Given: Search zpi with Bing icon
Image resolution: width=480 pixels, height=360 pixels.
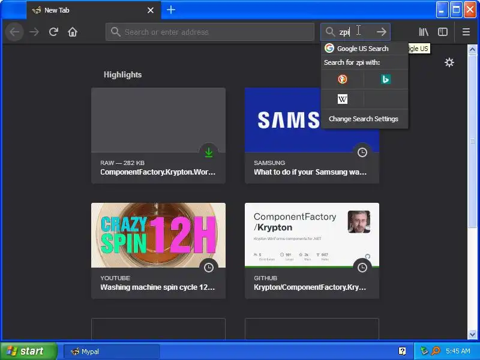Looking at the screenshot, I should pos(386,79).
